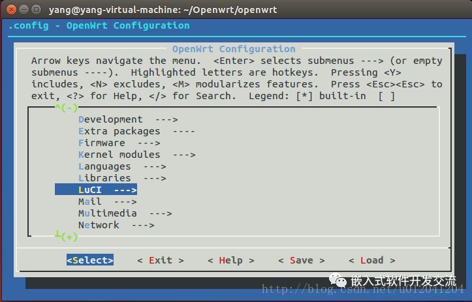Click the <Select> button
472x302 pixels.
tap(90, 260)
